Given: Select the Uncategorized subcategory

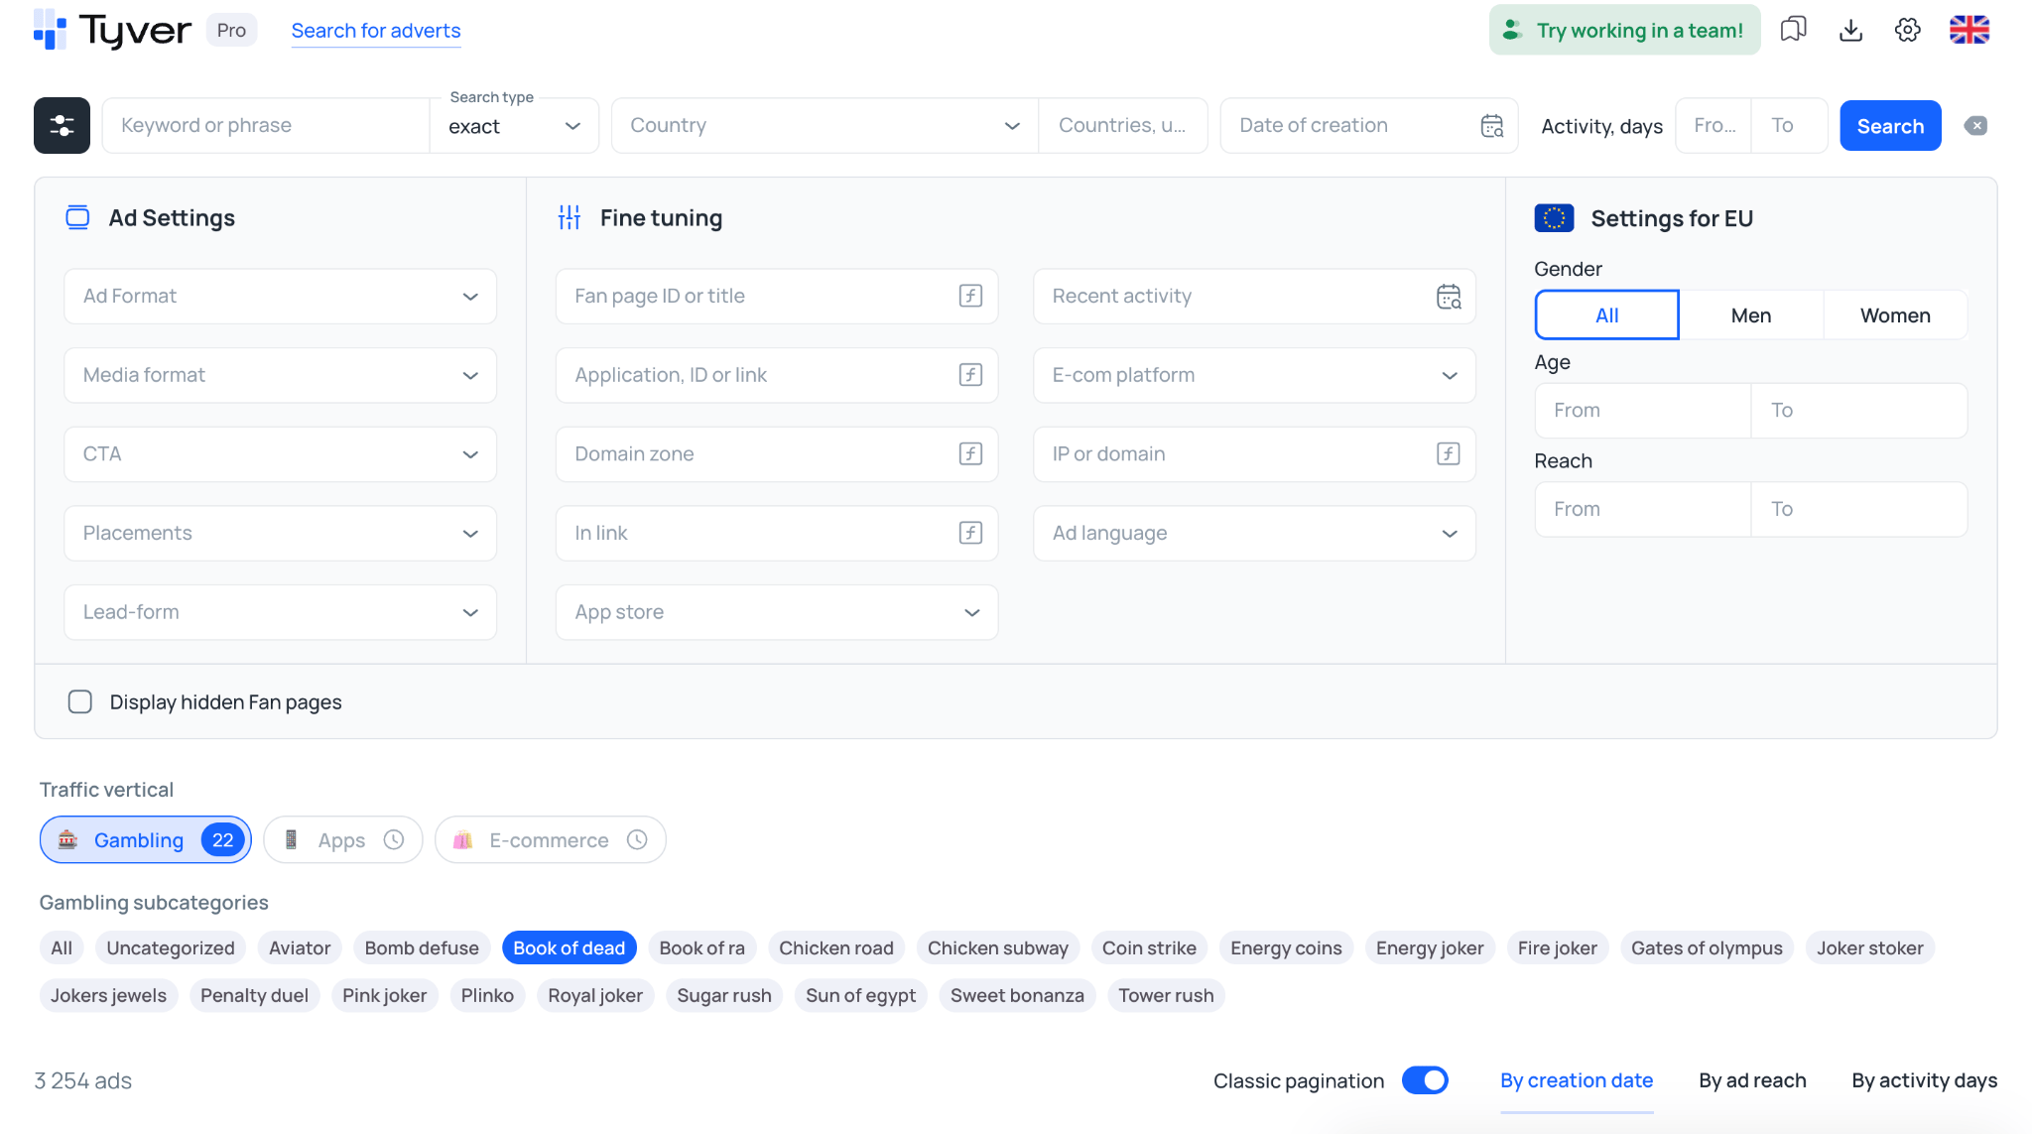Looking at the screenshot, I should [171, 947].
